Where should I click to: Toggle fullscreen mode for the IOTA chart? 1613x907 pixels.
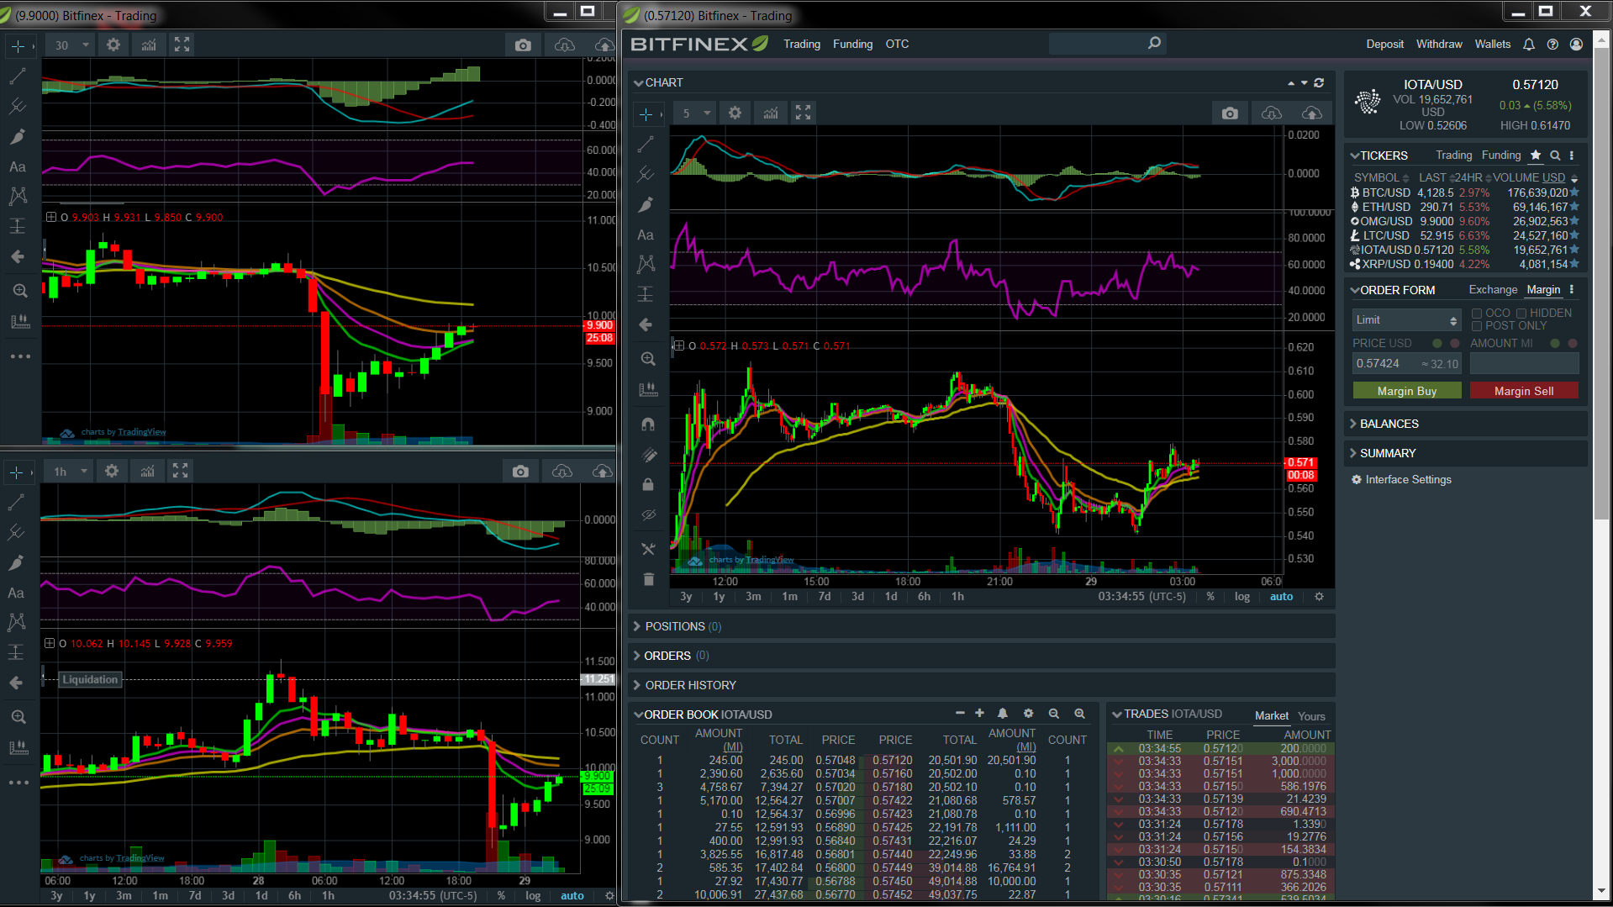tap(804, 113)
